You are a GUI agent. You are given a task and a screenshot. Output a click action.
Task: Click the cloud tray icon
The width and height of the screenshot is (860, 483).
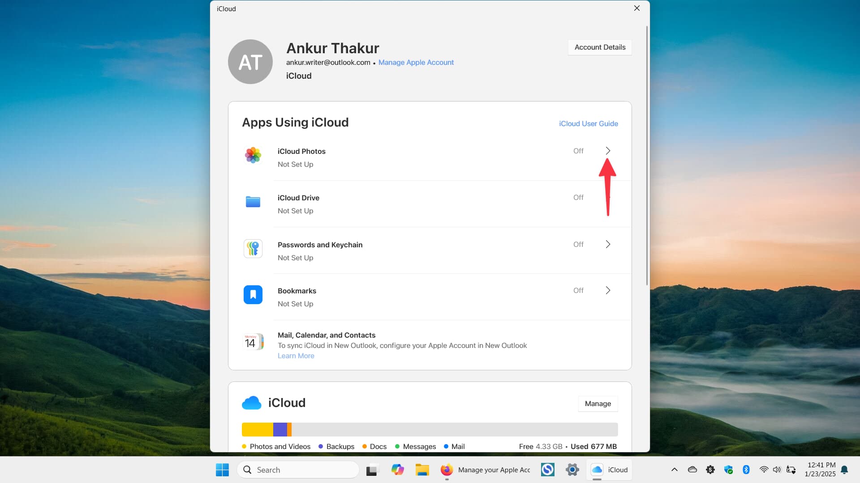692,470
